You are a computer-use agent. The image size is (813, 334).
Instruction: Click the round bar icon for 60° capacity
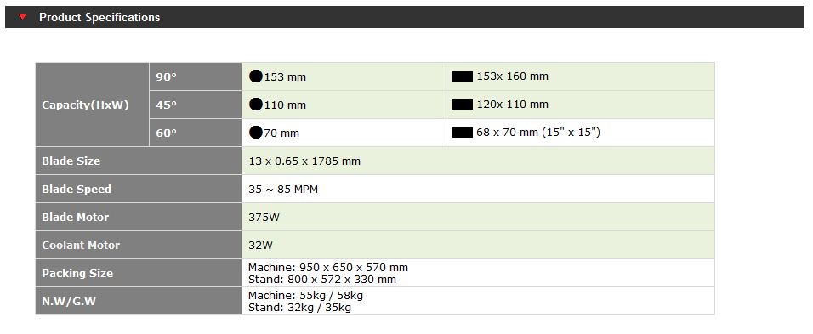256,133
